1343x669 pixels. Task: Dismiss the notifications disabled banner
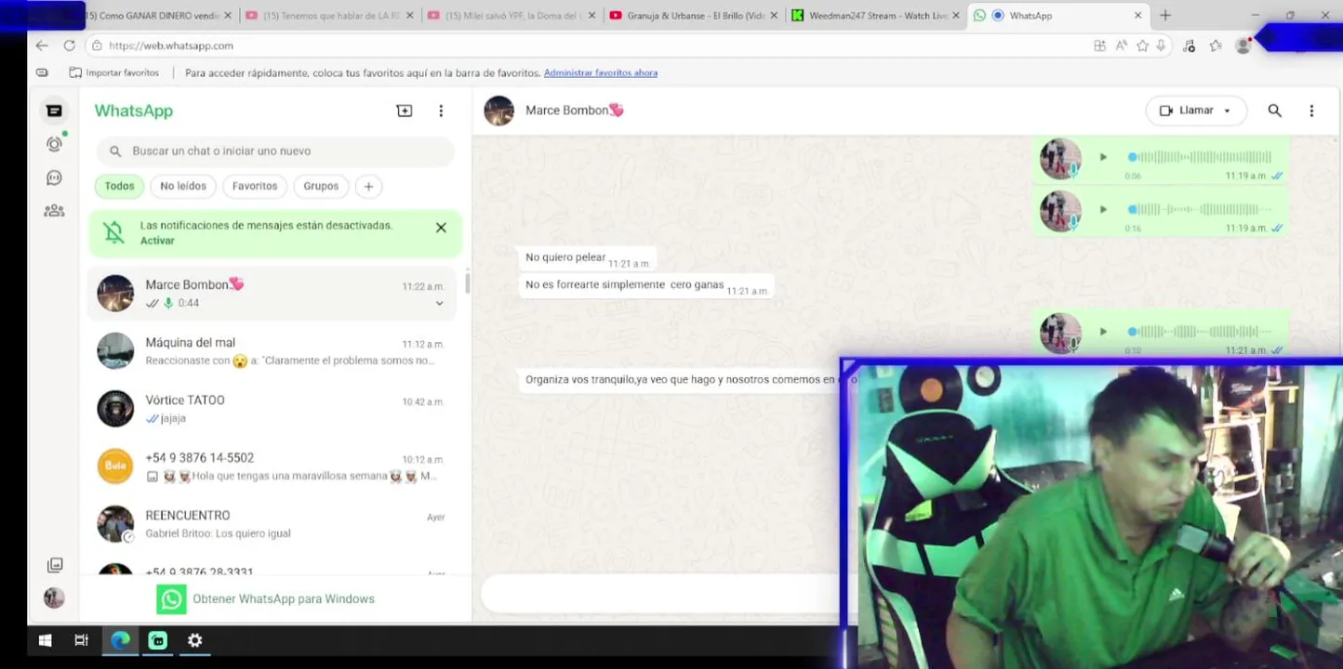(441, 228)
